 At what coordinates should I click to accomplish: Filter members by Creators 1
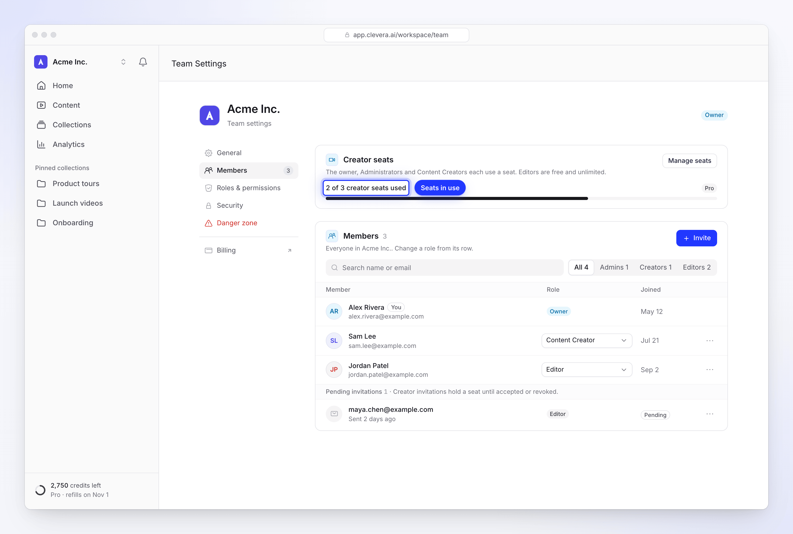click(x=655, y=267)
